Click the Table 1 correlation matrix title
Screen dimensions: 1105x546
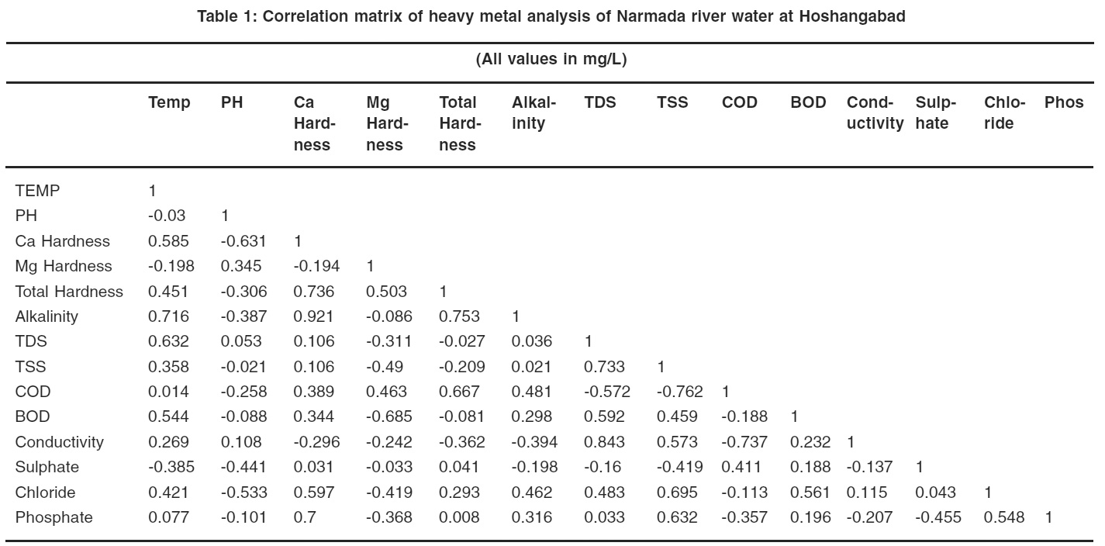pyautogui.click(x=551, y=17)
